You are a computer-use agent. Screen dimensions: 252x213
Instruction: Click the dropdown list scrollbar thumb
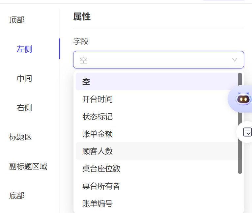point(240,123)
